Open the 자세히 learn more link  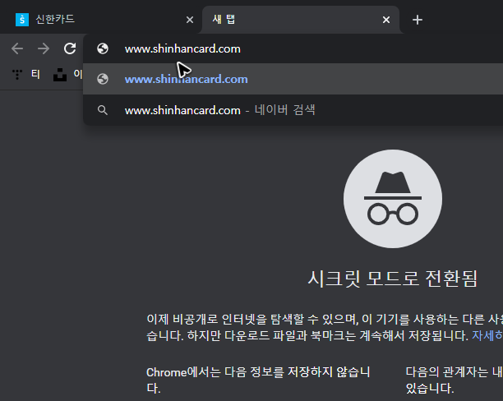coord(487,335)
